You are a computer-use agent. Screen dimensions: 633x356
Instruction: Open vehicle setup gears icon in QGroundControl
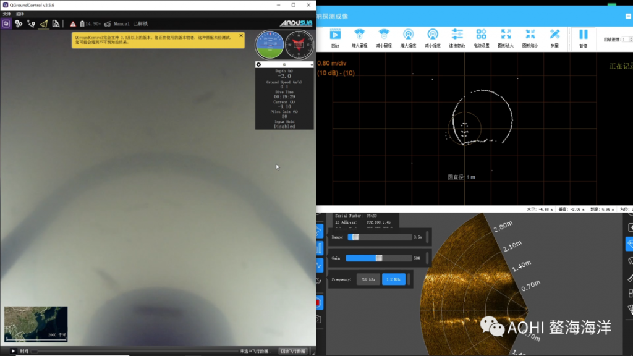pyautogui.click(x=19, y=24)
